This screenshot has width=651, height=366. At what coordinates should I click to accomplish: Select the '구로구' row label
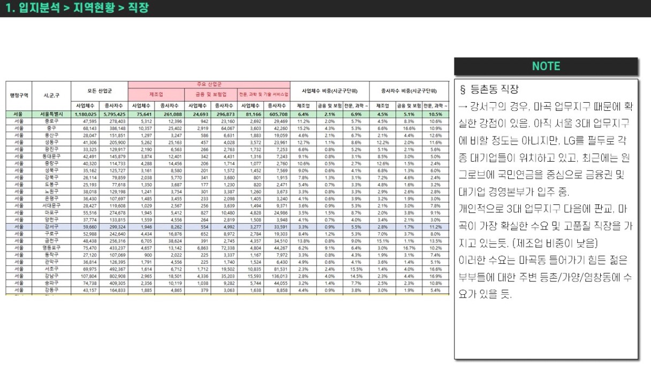click(x=52, y=233)
